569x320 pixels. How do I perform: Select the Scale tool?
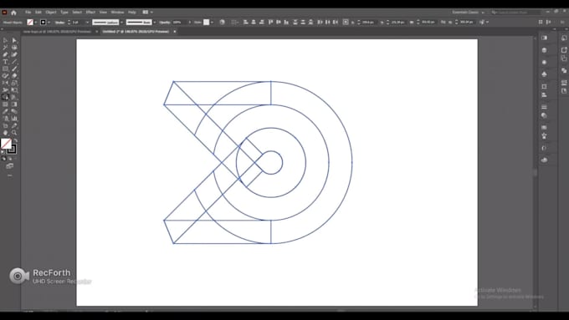click(x=14, y=83)
